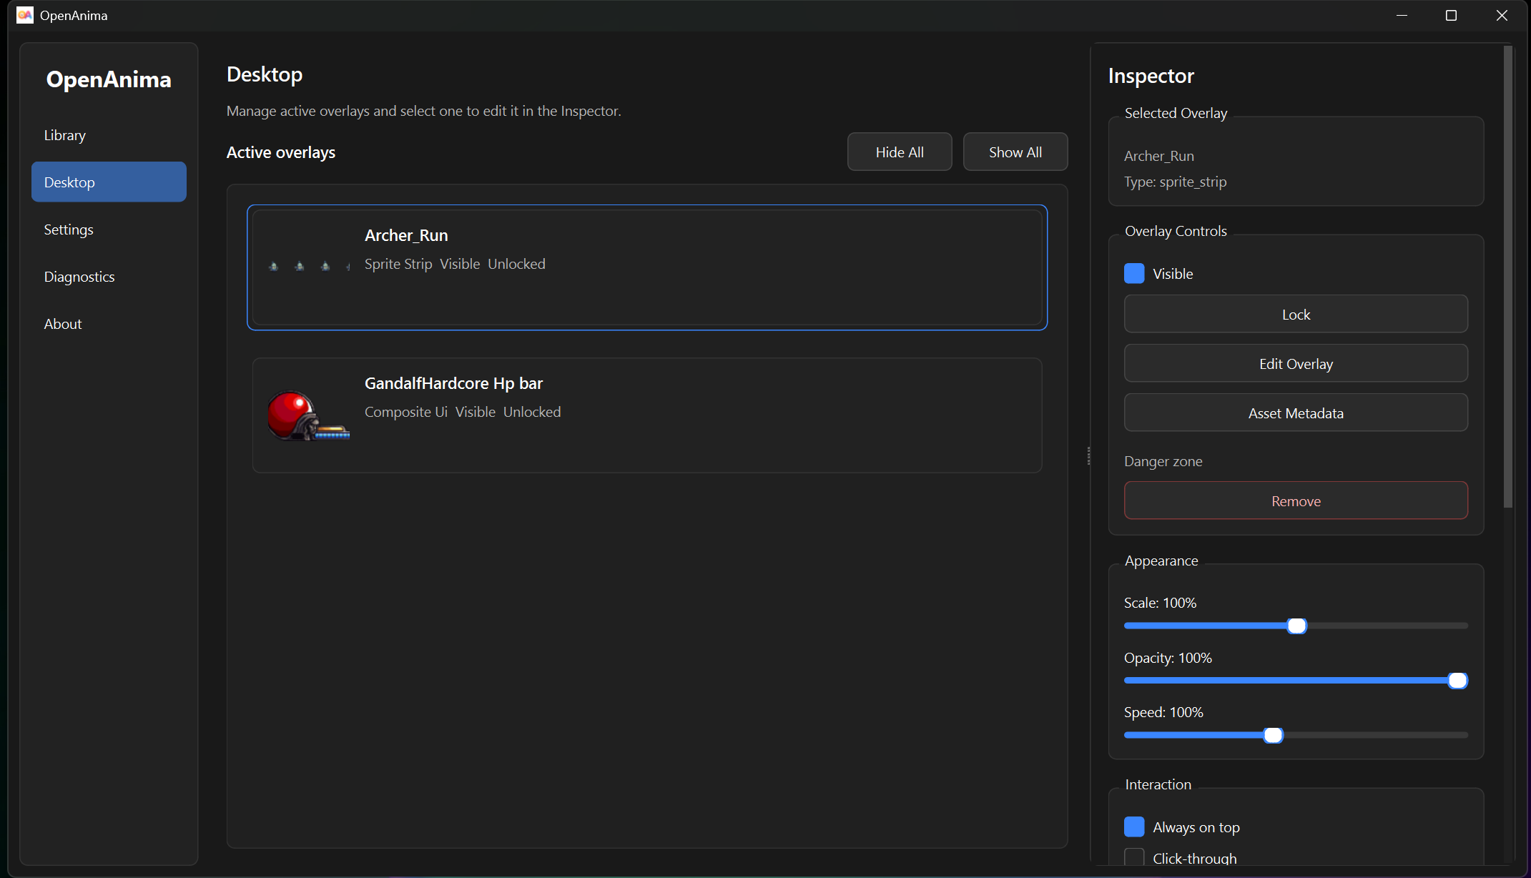Image resolution: width=1531 pixels, height=878 pixels.
Task: Select the Archer_Run overlay card
Action: point(647,267)
